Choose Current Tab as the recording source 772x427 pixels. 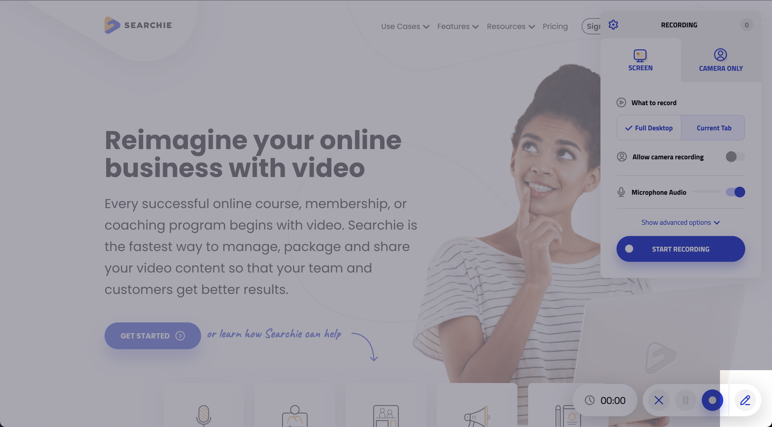[713, 128]
